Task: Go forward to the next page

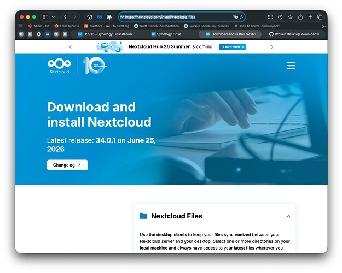Action: [75, 17]
